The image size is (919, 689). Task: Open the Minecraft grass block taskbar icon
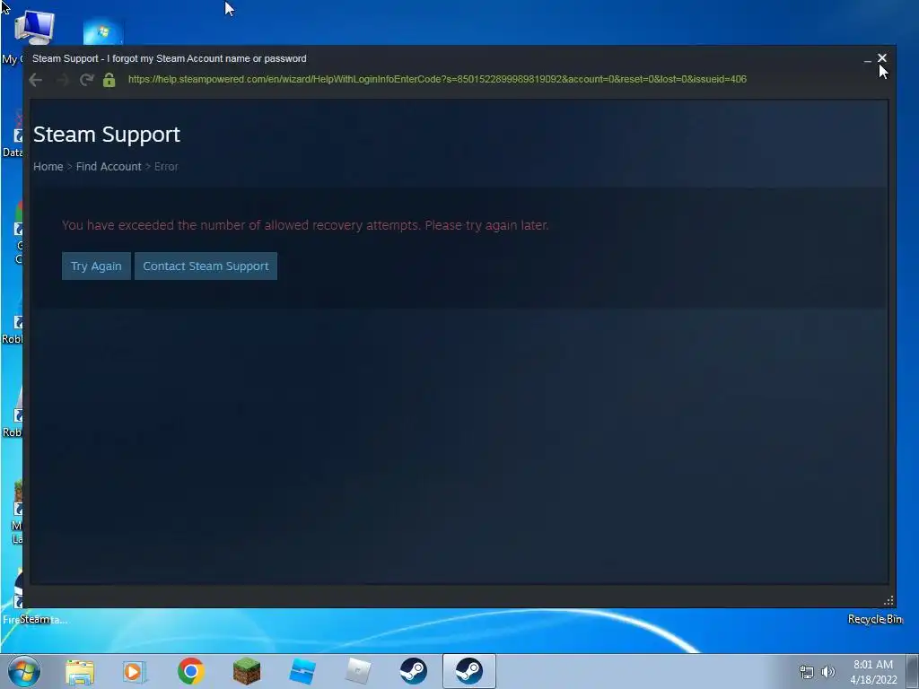246,671
